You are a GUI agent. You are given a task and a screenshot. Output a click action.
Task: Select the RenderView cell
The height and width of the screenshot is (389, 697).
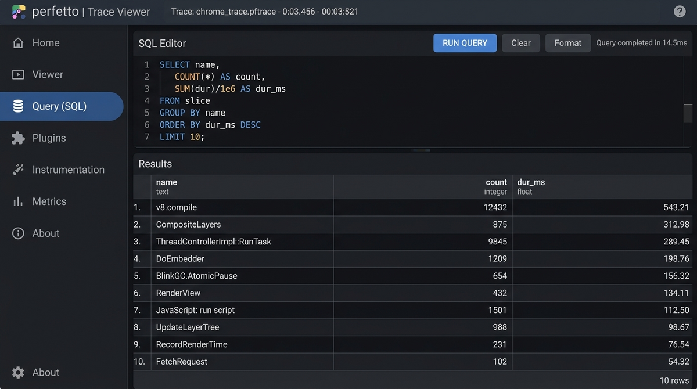pyautogui.click(x=242, y=293)
